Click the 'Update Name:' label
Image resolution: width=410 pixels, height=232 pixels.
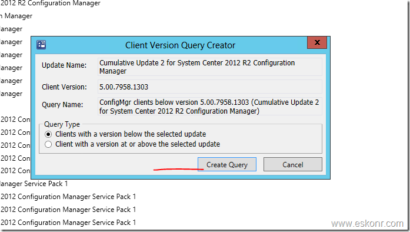[x=64, y=65]
